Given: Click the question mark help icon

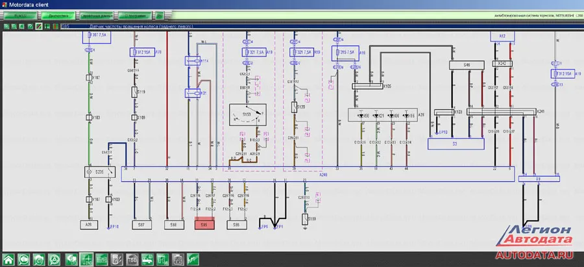Looking at the screenshot, I should click(x=30, y=27).
